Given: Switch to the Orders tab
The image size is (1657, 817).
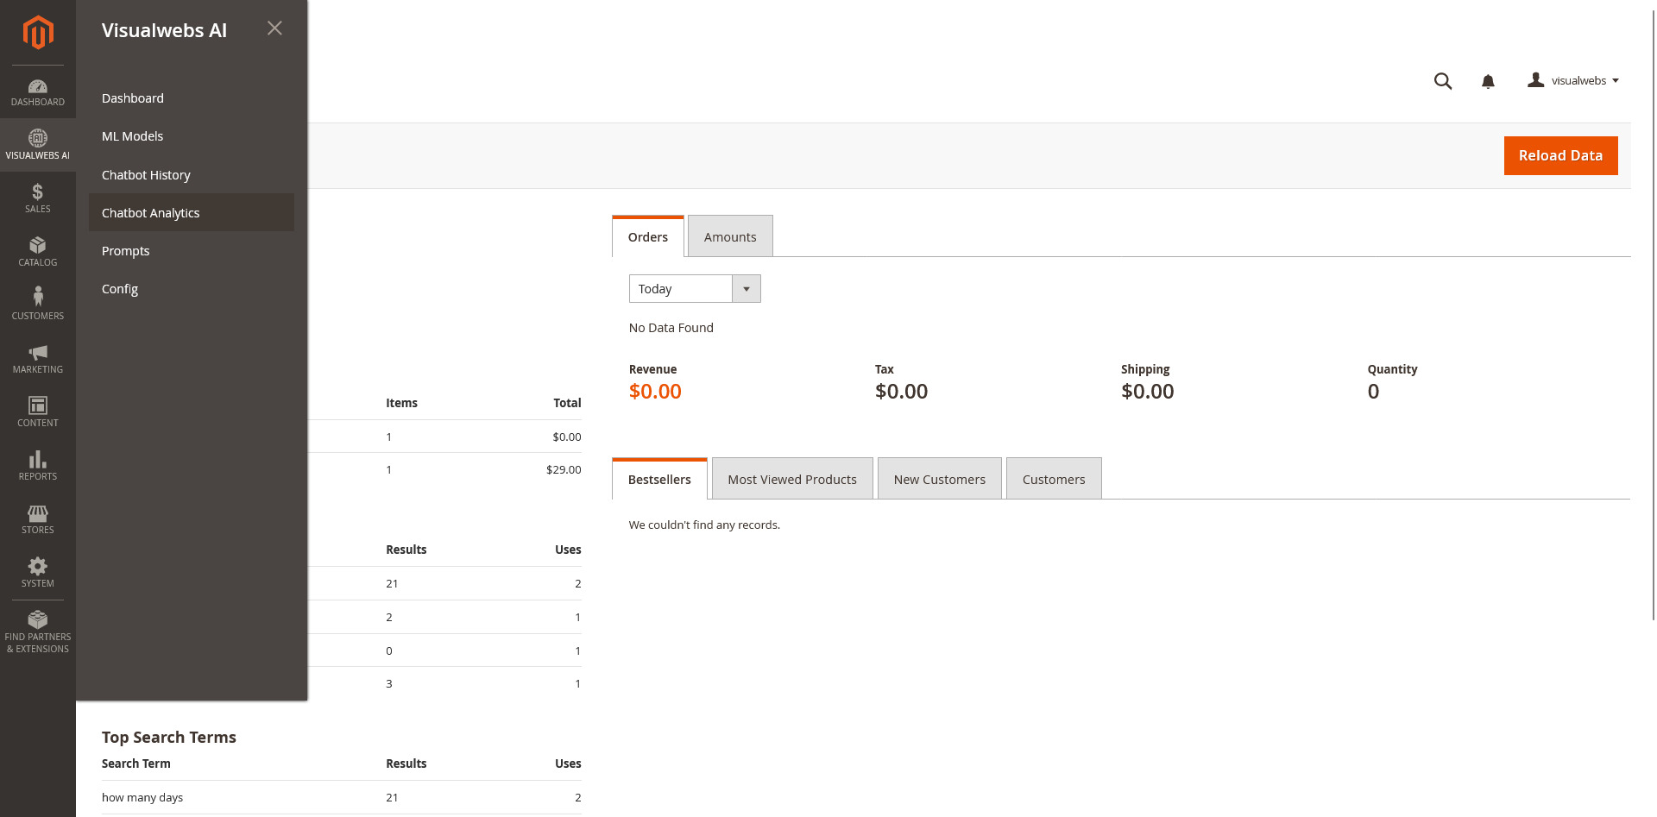Looking at the screenshot, I should pos(648,236).
